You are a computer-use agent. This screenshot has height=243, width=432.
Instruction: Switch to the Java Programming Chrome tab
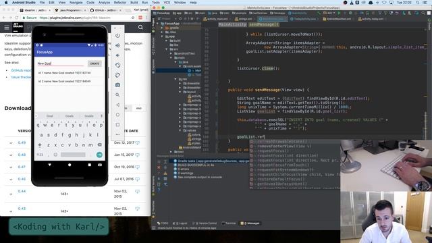70,10
